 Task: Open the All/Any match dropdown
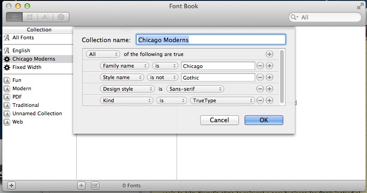pos(103,54)
